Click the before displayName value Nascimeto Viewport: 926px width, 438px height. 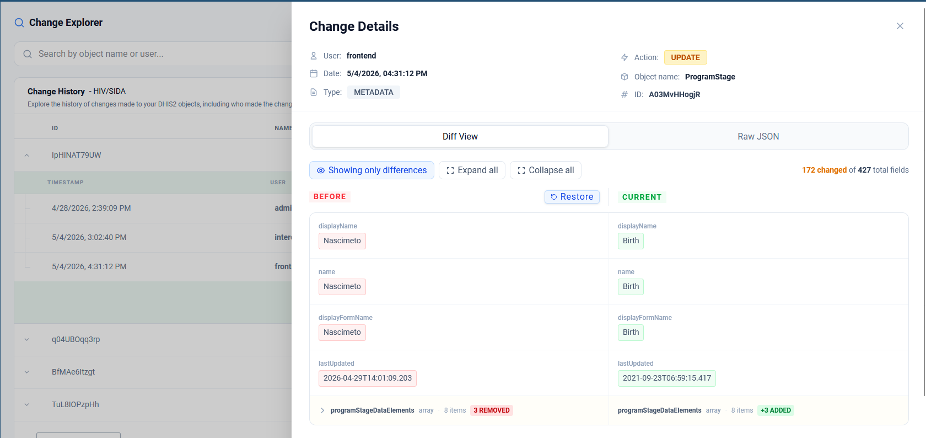pos(342,241)
